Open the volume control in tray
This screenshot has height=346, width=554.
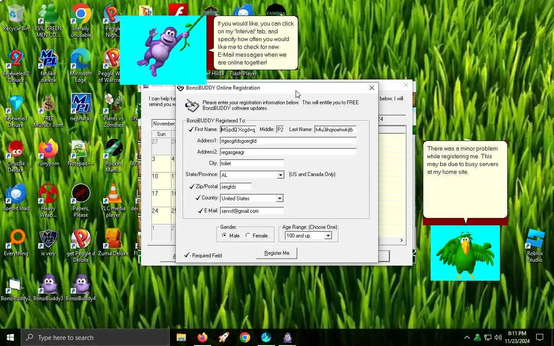pyautogui.click(x=498, y=337)
